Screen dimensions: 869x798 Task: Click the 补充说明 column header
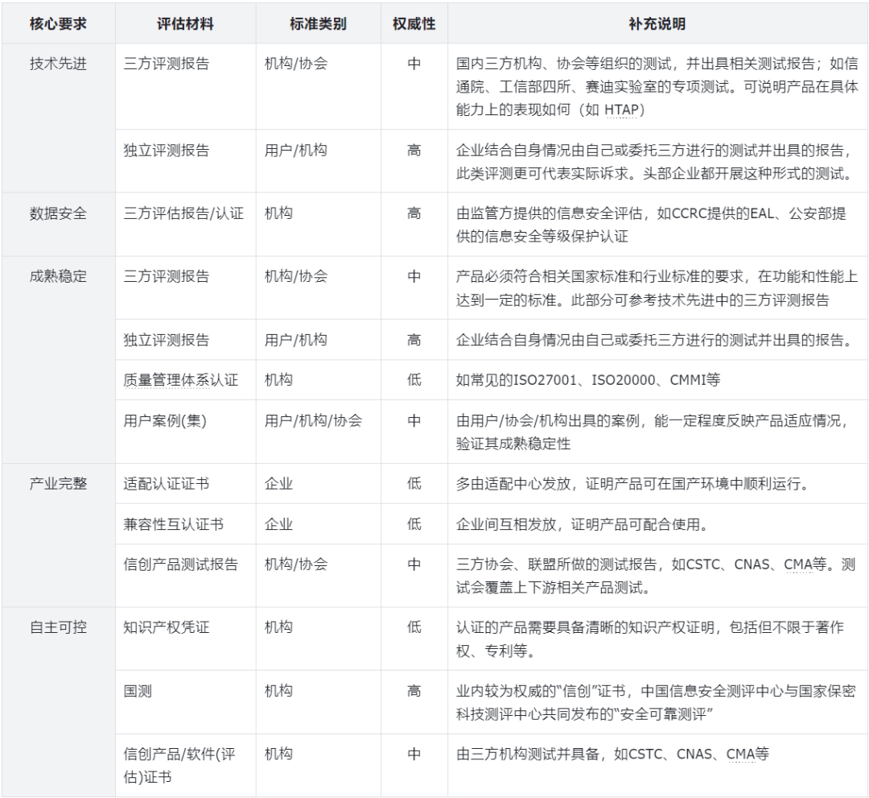tap(657, 24)
